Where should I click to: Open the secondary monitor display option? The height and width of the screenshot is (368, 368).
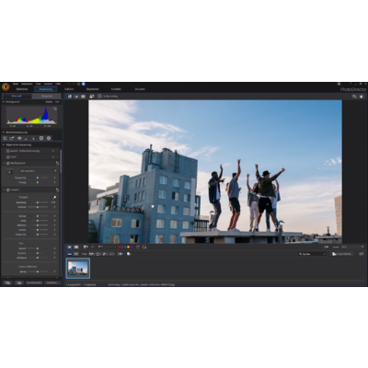92,97
